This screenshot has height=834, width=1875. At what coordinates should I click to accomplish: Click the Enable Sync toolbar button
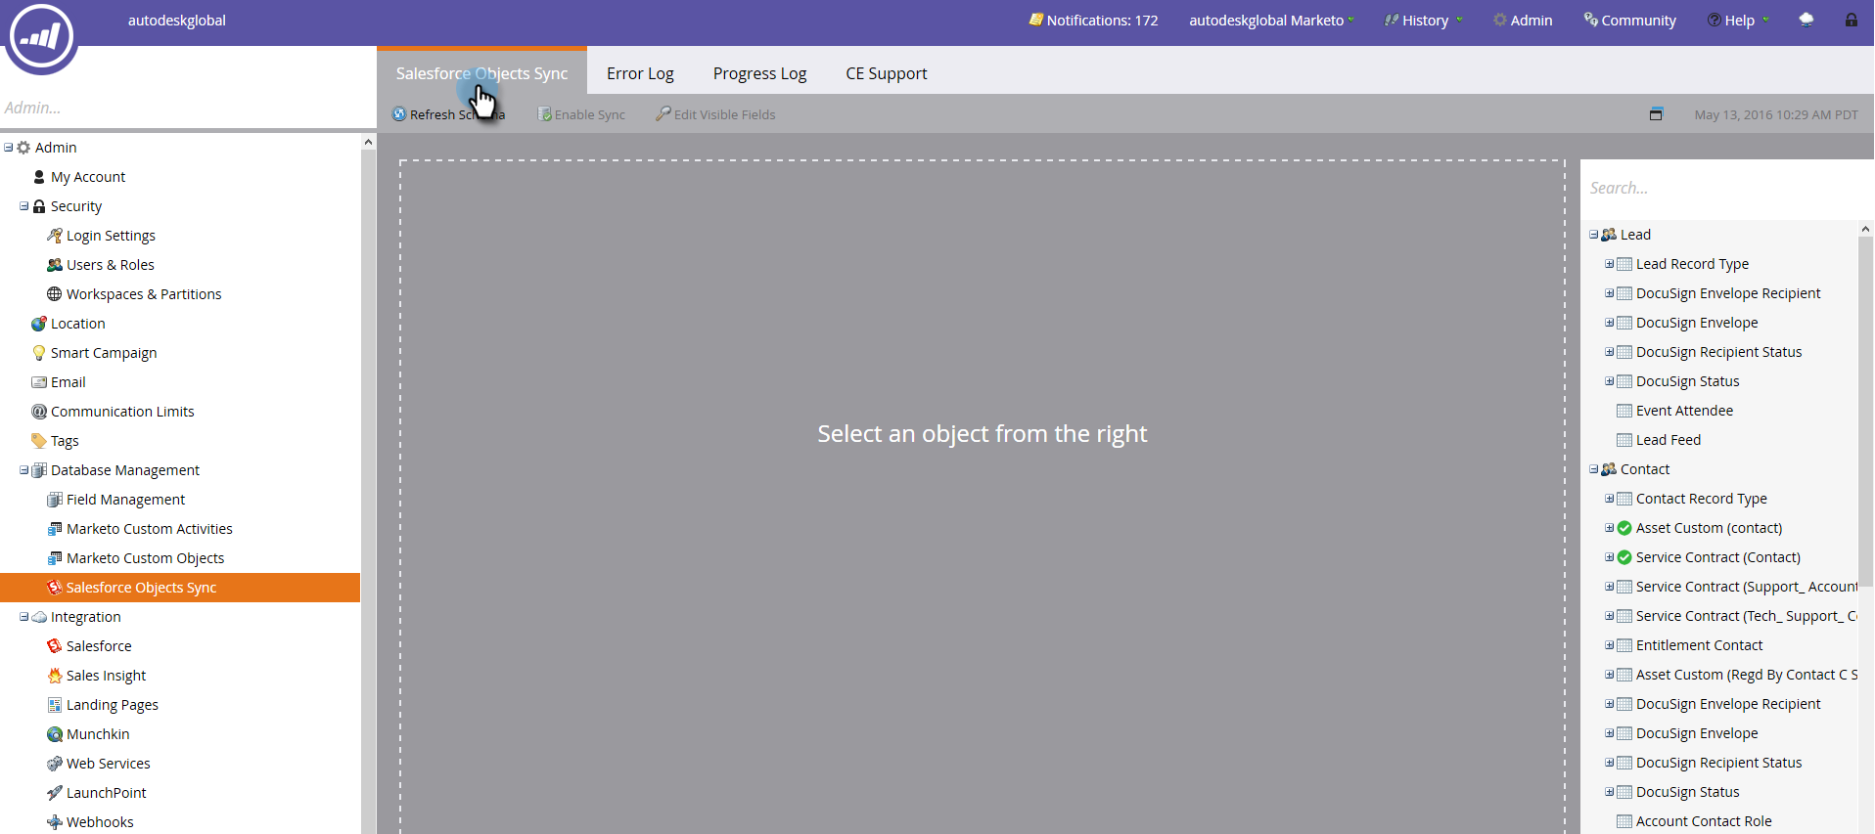point(581,114)
